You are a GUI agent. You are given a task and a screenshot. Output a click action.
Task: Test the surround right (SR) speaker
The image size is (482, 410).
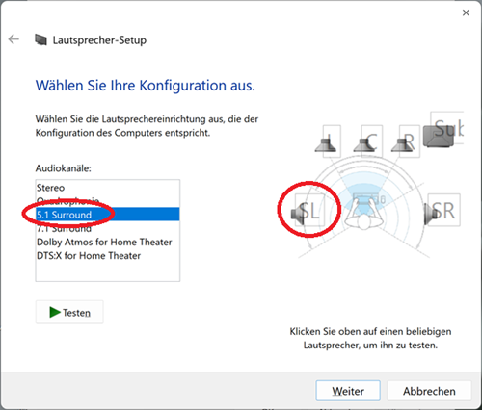point(442,210)
